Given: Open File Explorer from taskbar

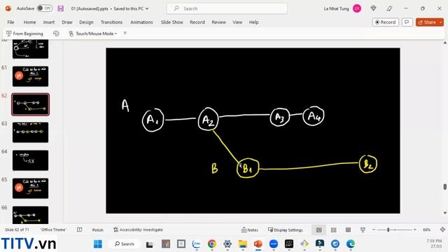Looking at the screenshot, I should pyautogui.click(x=243, y=244).
